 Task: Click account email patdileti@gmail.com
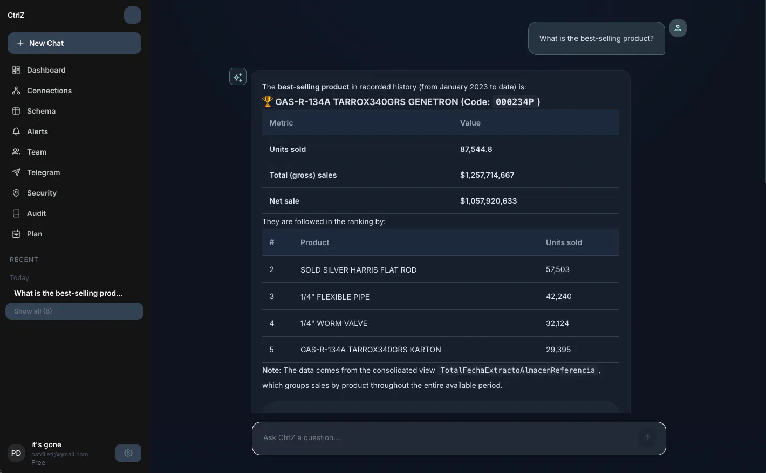(x=60, y=454)
